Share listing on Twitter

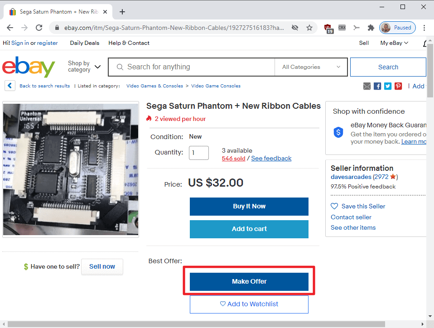(x=388, y=86)
